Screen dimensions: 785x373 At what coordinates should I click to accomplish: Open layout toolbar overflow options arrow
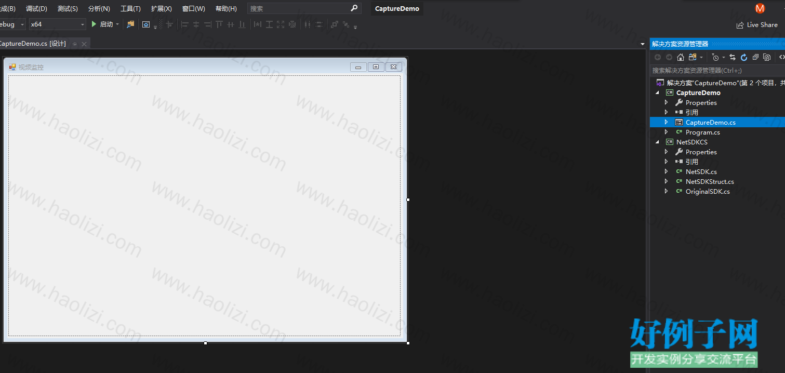pyautogui.click(x=355, y=27)
